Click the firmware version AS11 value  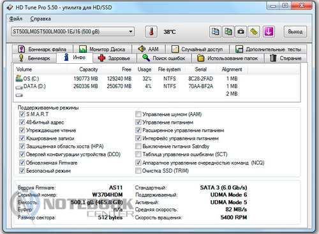[115, 187]
